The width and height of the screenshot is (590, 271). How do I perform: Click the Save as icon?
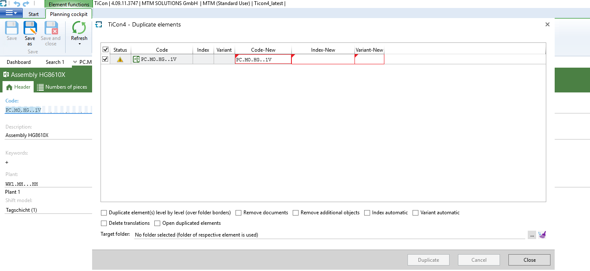(x=30, y=29)
